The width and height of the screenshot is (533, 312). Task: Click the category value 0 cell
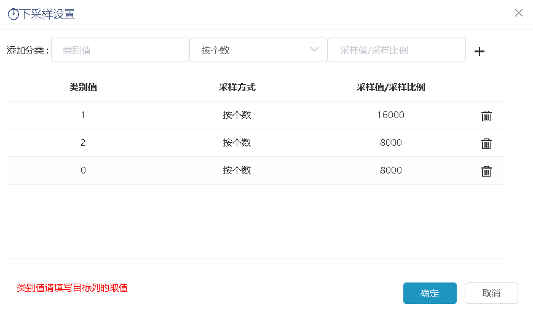83,170
